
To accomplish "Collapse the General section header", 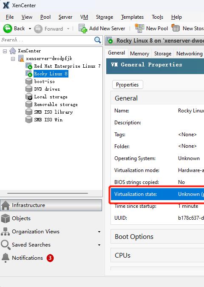I will click(x=157, y=98).
